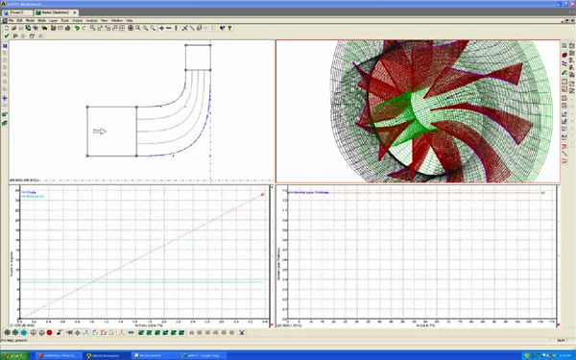Close the BladeGen tab with its x
The height and width of the screenshot is (360, 576).
click(75, 12)
